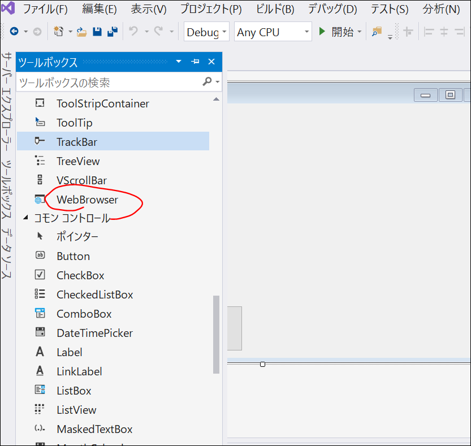Click the find in files icon
471x446 pixels.
(377, 31)
